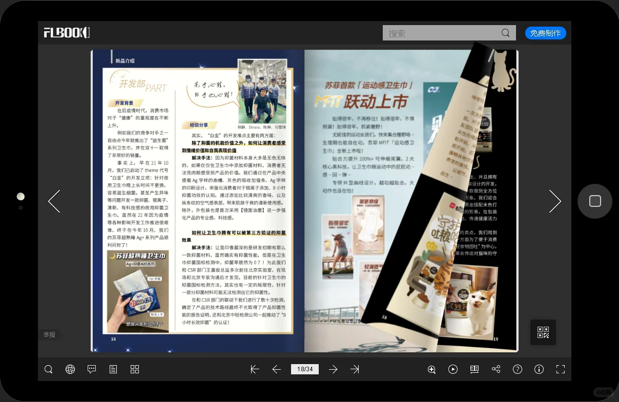Click the lit moon indicator dot at left
Screen dimensions: 619x402
tap(20, 196)
